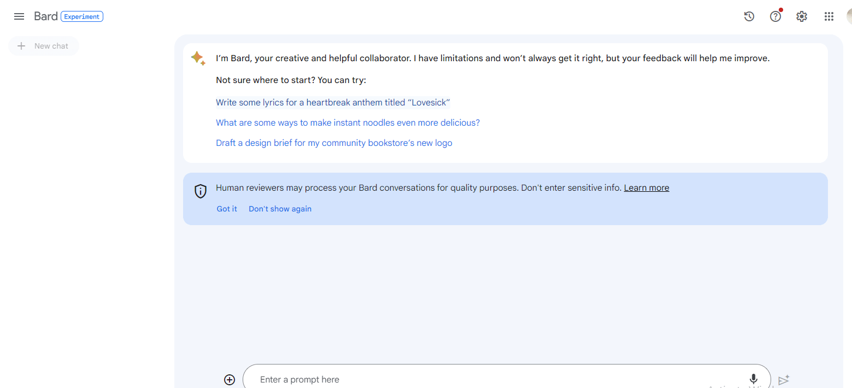The image size is (852, 388).
Task: Click Got it on privacy notice
Action: (x=227, y=209)
